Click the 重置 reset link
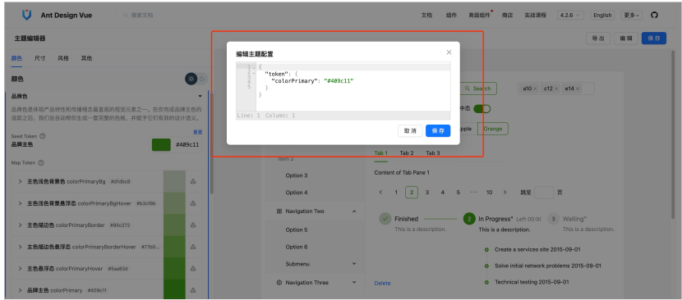This screenshot has width=682, height=300. (x=197, y=132)
